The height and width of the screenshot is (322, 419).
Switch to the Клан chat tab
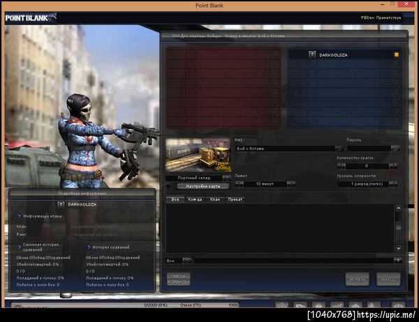pos(215,199)
